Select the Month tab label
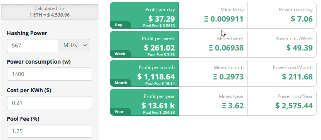 click(121, 83)
